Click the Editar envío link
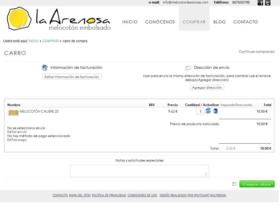This screenshot has width=280, height=208. [17, 132]
